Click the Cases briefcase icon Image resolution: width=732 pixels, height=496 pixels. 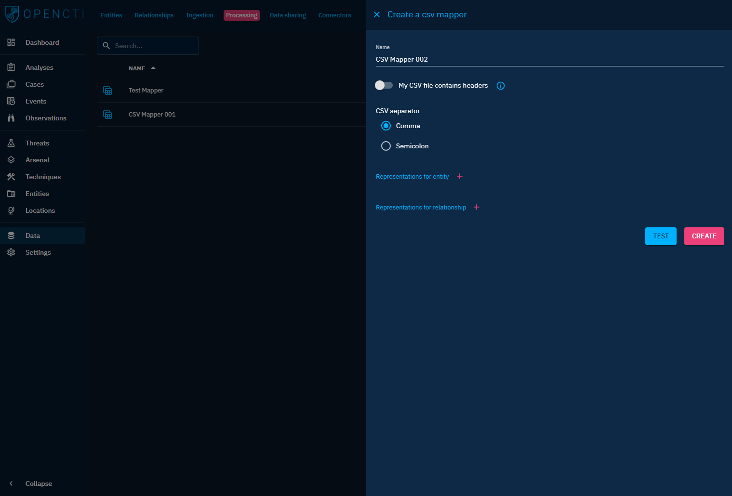(11, 84)
